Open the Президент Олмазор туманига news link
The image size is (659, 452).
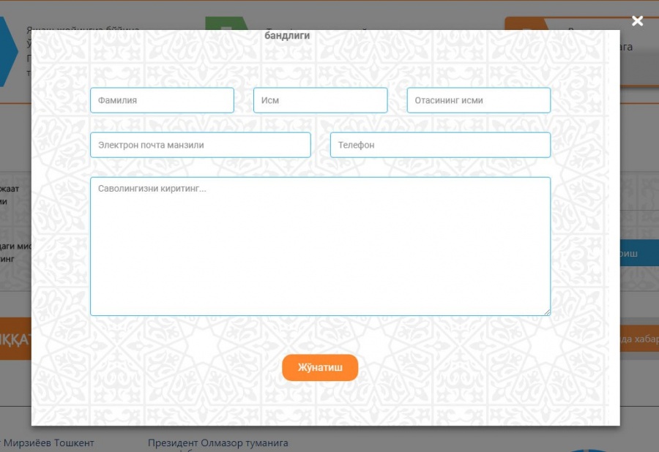(x=217, y=443)
